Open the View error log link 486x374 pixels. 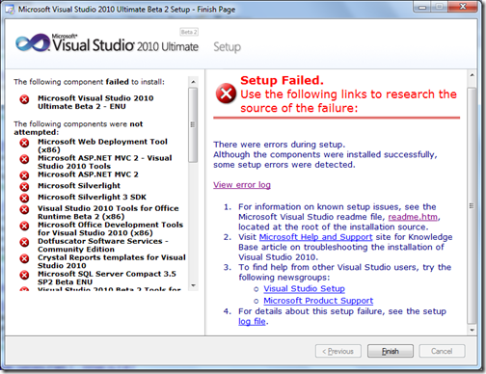click(x=242, y=185)
